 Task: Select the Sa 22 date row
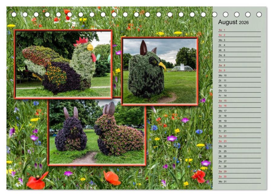coord(240,136)
